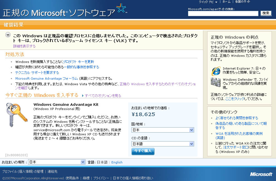Open 詳細を表示する link
Viewport: 276px width, 181px height.
pyautogui.click(x=25, y=46)
